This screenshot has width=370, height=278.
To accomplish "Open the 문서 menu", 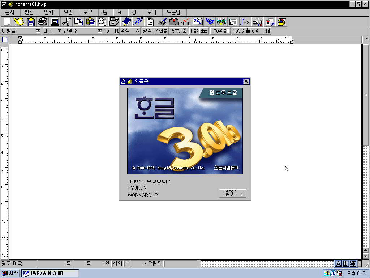I will (x=10, y=12).
